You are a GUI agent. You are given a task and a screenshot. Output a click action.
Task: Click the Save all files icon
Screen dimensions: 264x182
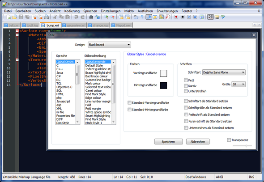[x=27, y=17]
